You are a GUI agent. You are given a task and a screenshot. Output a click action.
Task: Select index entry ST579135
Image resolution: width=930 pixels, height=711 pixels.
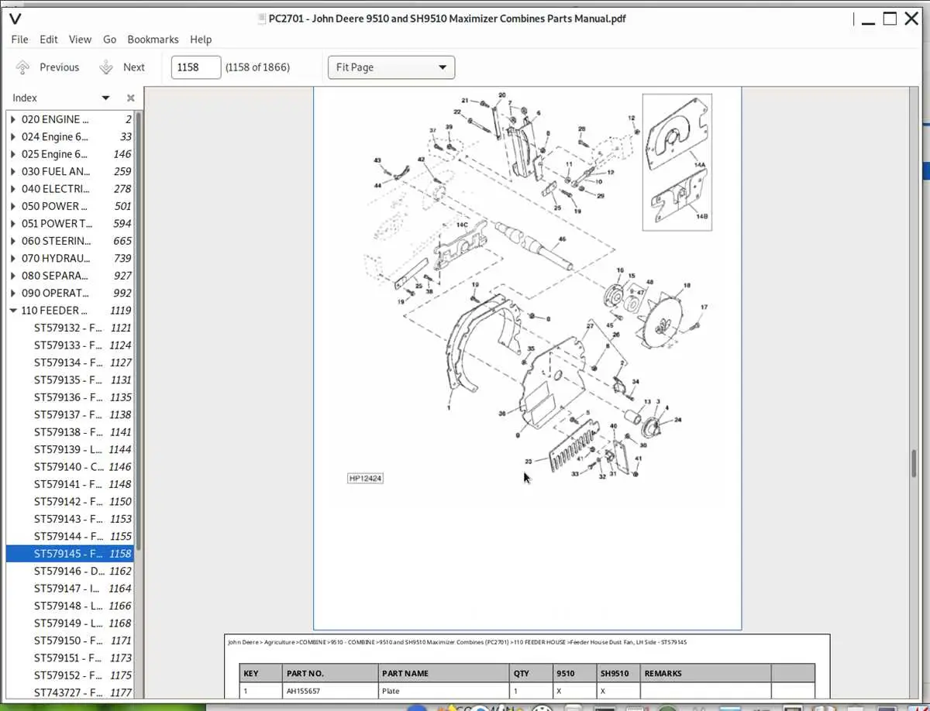coord(70,380)
